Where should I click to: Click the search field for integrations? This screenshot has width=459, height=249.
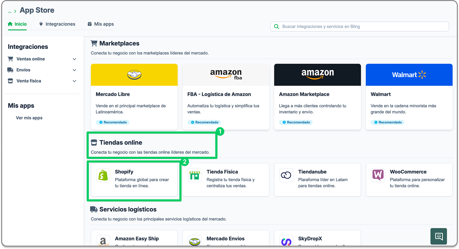pos(359,27)
